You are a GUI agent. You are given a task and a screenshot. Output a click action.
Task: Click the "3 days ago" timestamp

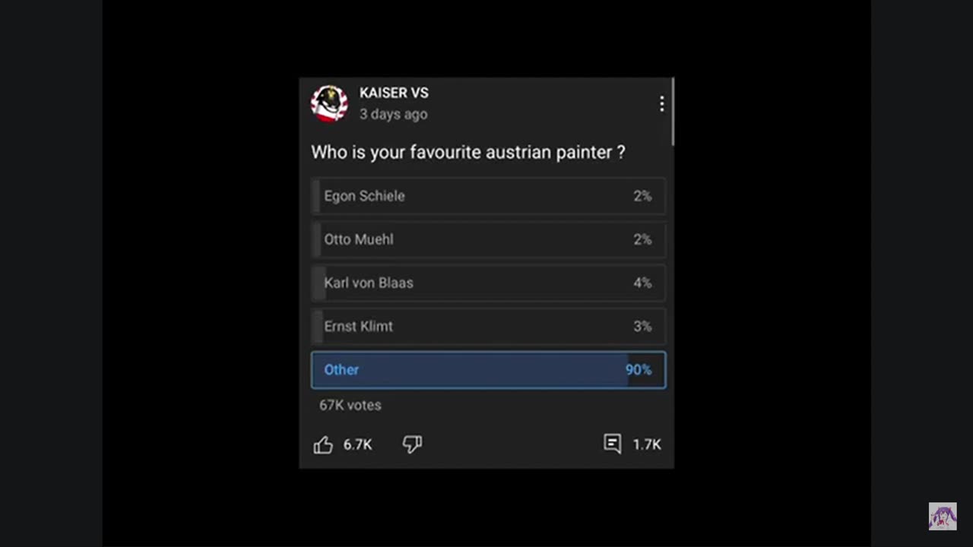393,114
